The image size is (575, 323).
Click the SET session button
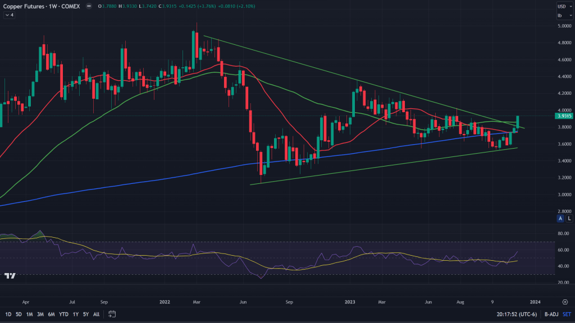point(567,314)
